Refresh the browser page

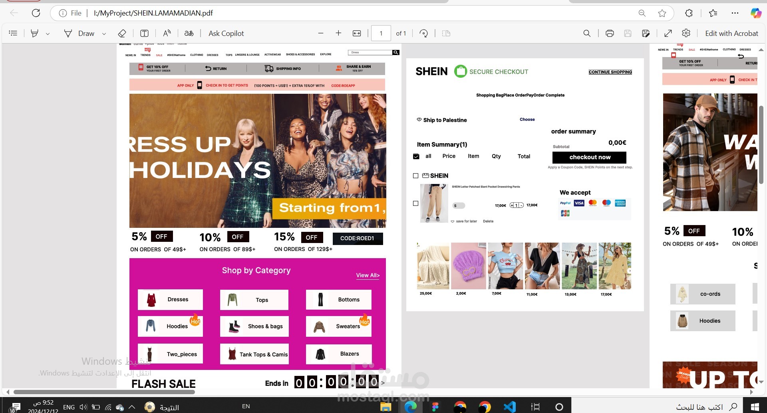(36, 13)
